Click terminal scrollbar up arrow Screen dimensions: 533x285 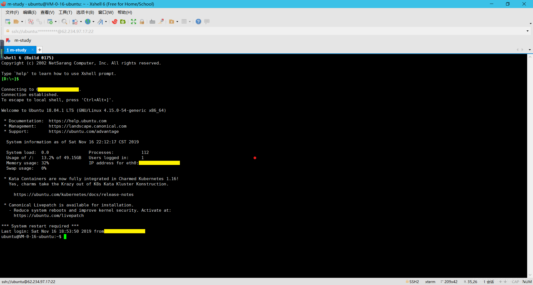click(x=530, y=57)
